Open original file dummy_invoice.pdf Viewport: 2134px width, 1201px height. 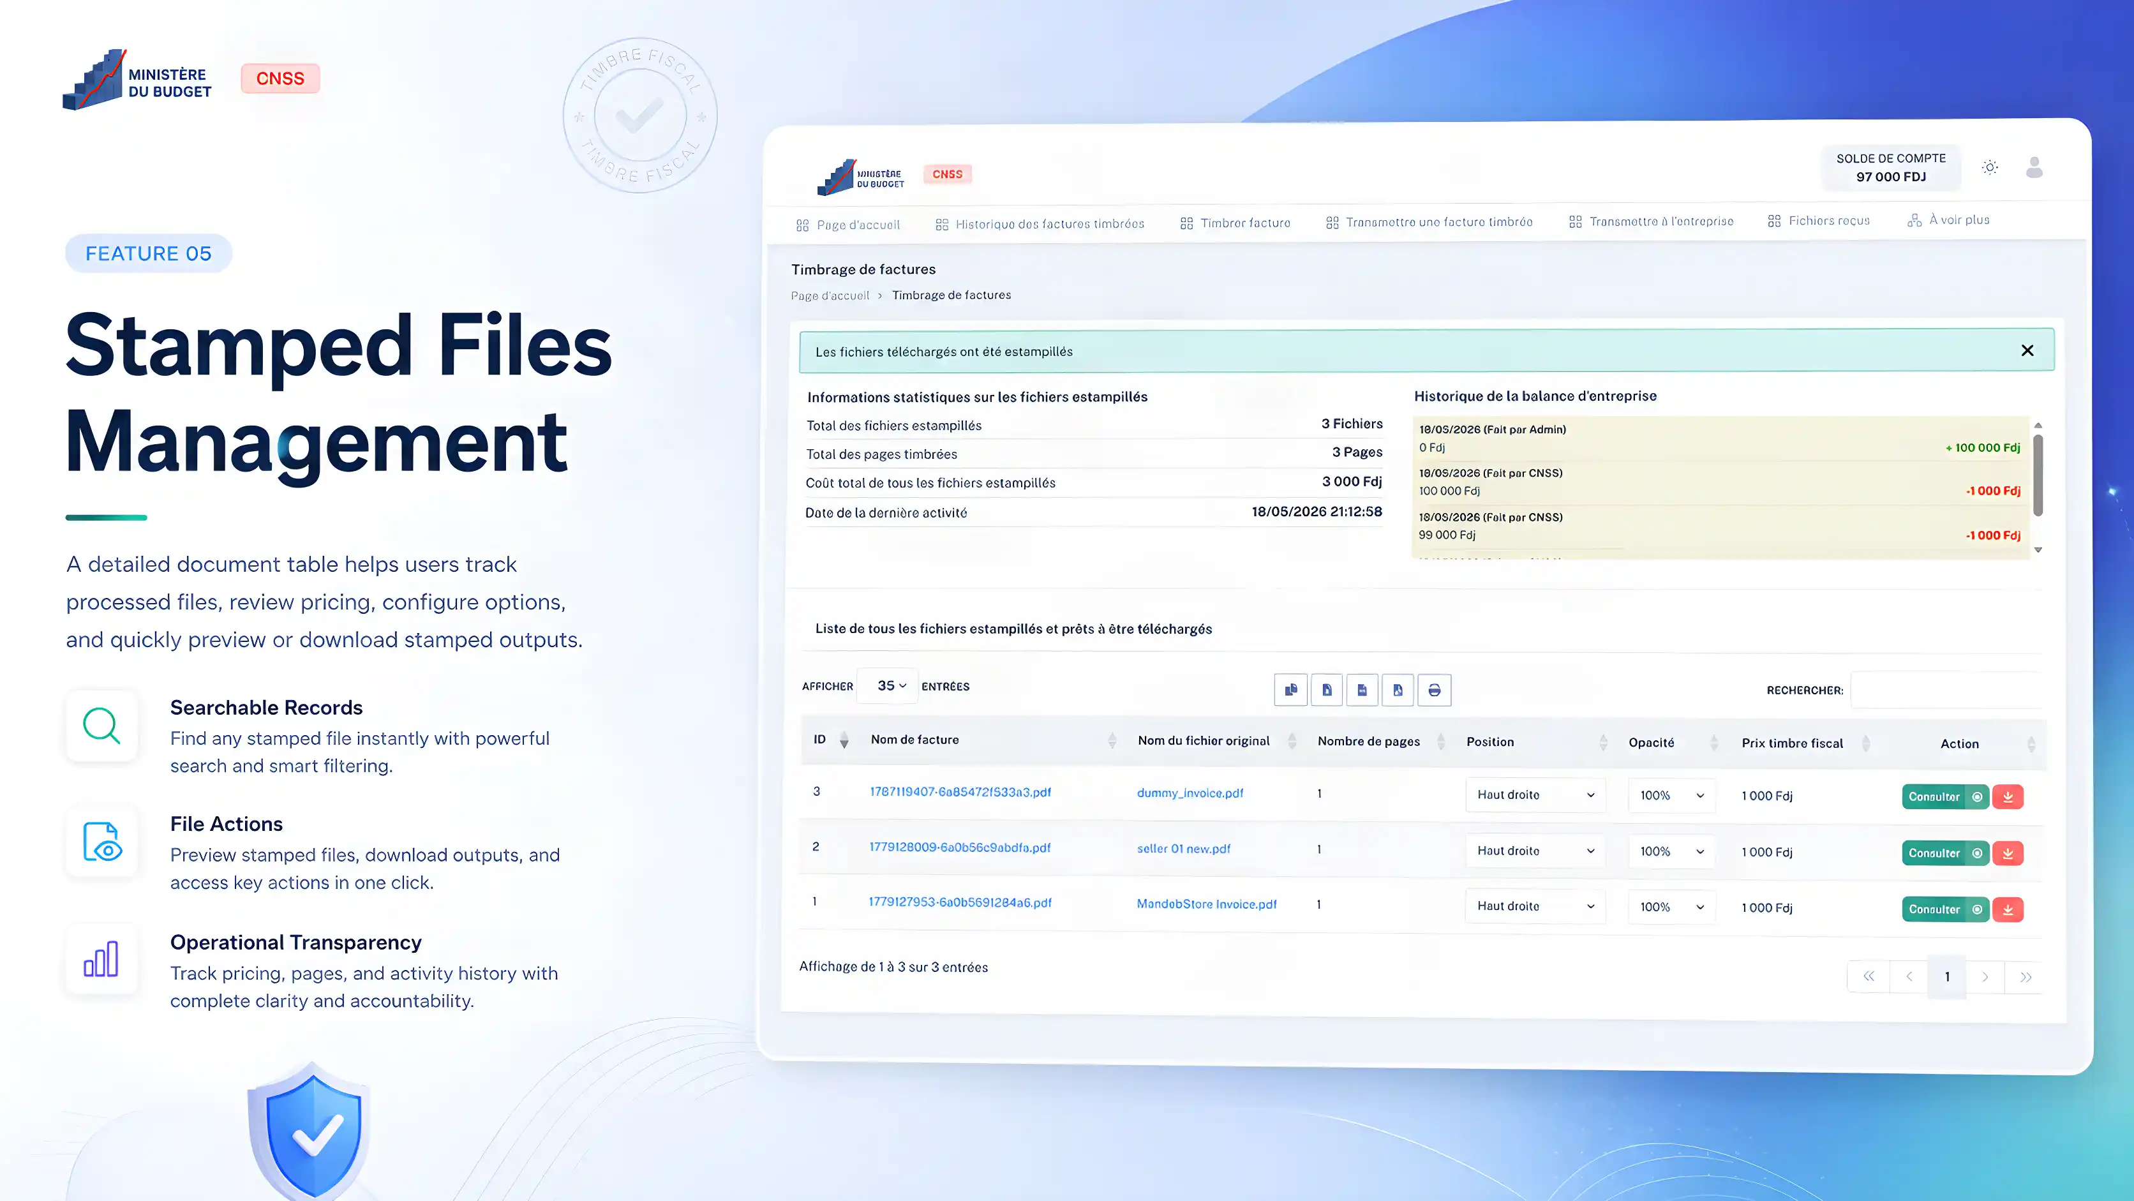click(x=1190, y=793)
